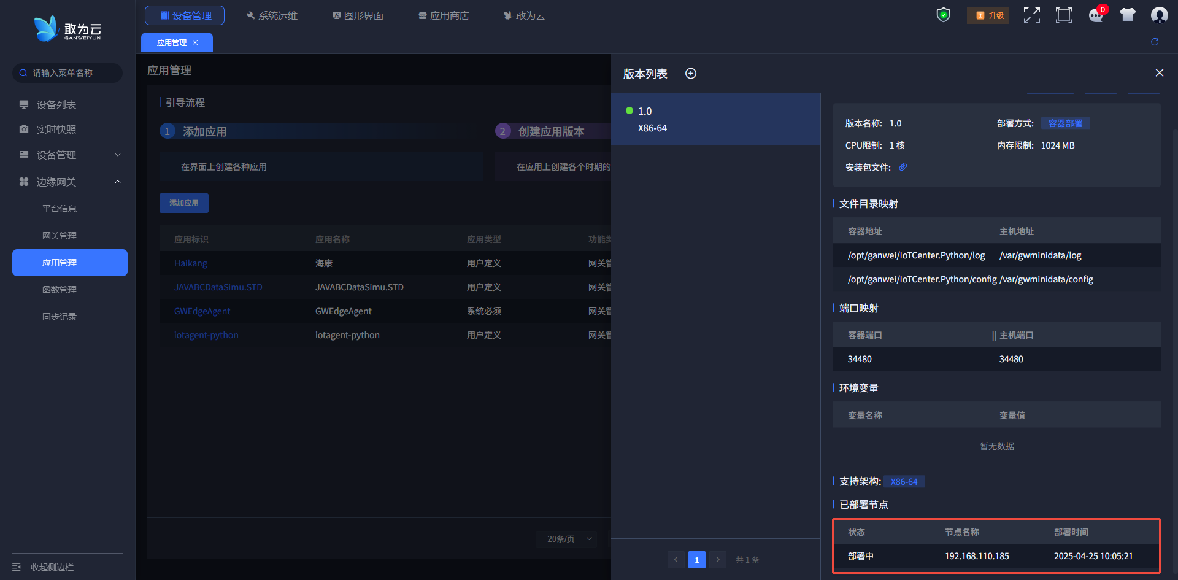
Task: Click the security shield icon
Action: coord(944,15)
